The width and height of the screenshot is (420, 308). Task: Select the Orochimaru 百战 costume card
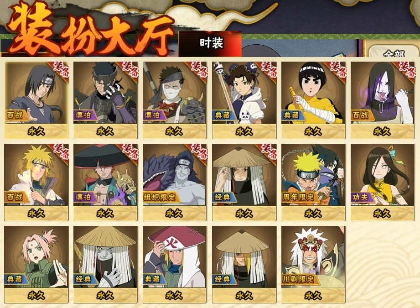[383, 100]
